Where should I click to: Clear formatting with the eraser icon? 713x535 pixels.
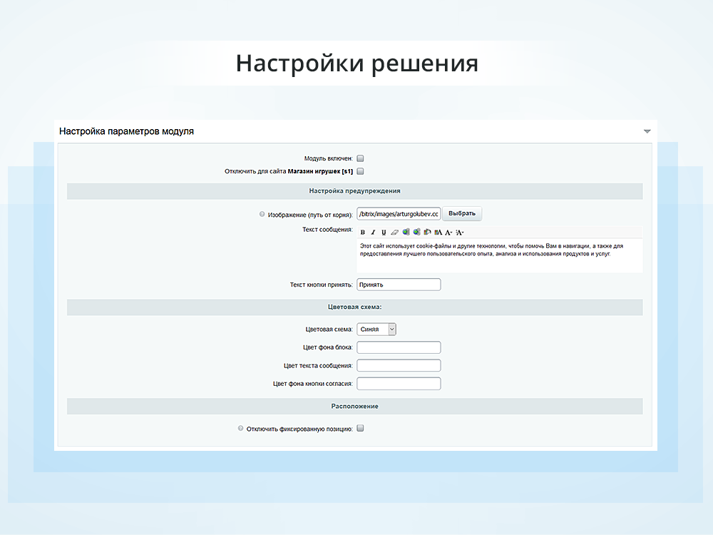click(x=394, y=232)
